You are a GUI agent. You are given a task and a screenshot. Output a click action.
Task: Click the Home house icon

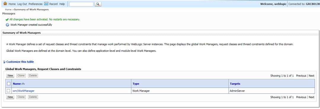tap(5, 4)
